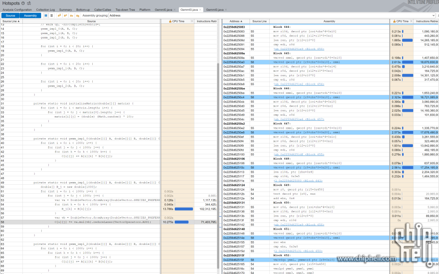Select the Block 649 header row
The image size is (439, 274).
coord(331,185)
